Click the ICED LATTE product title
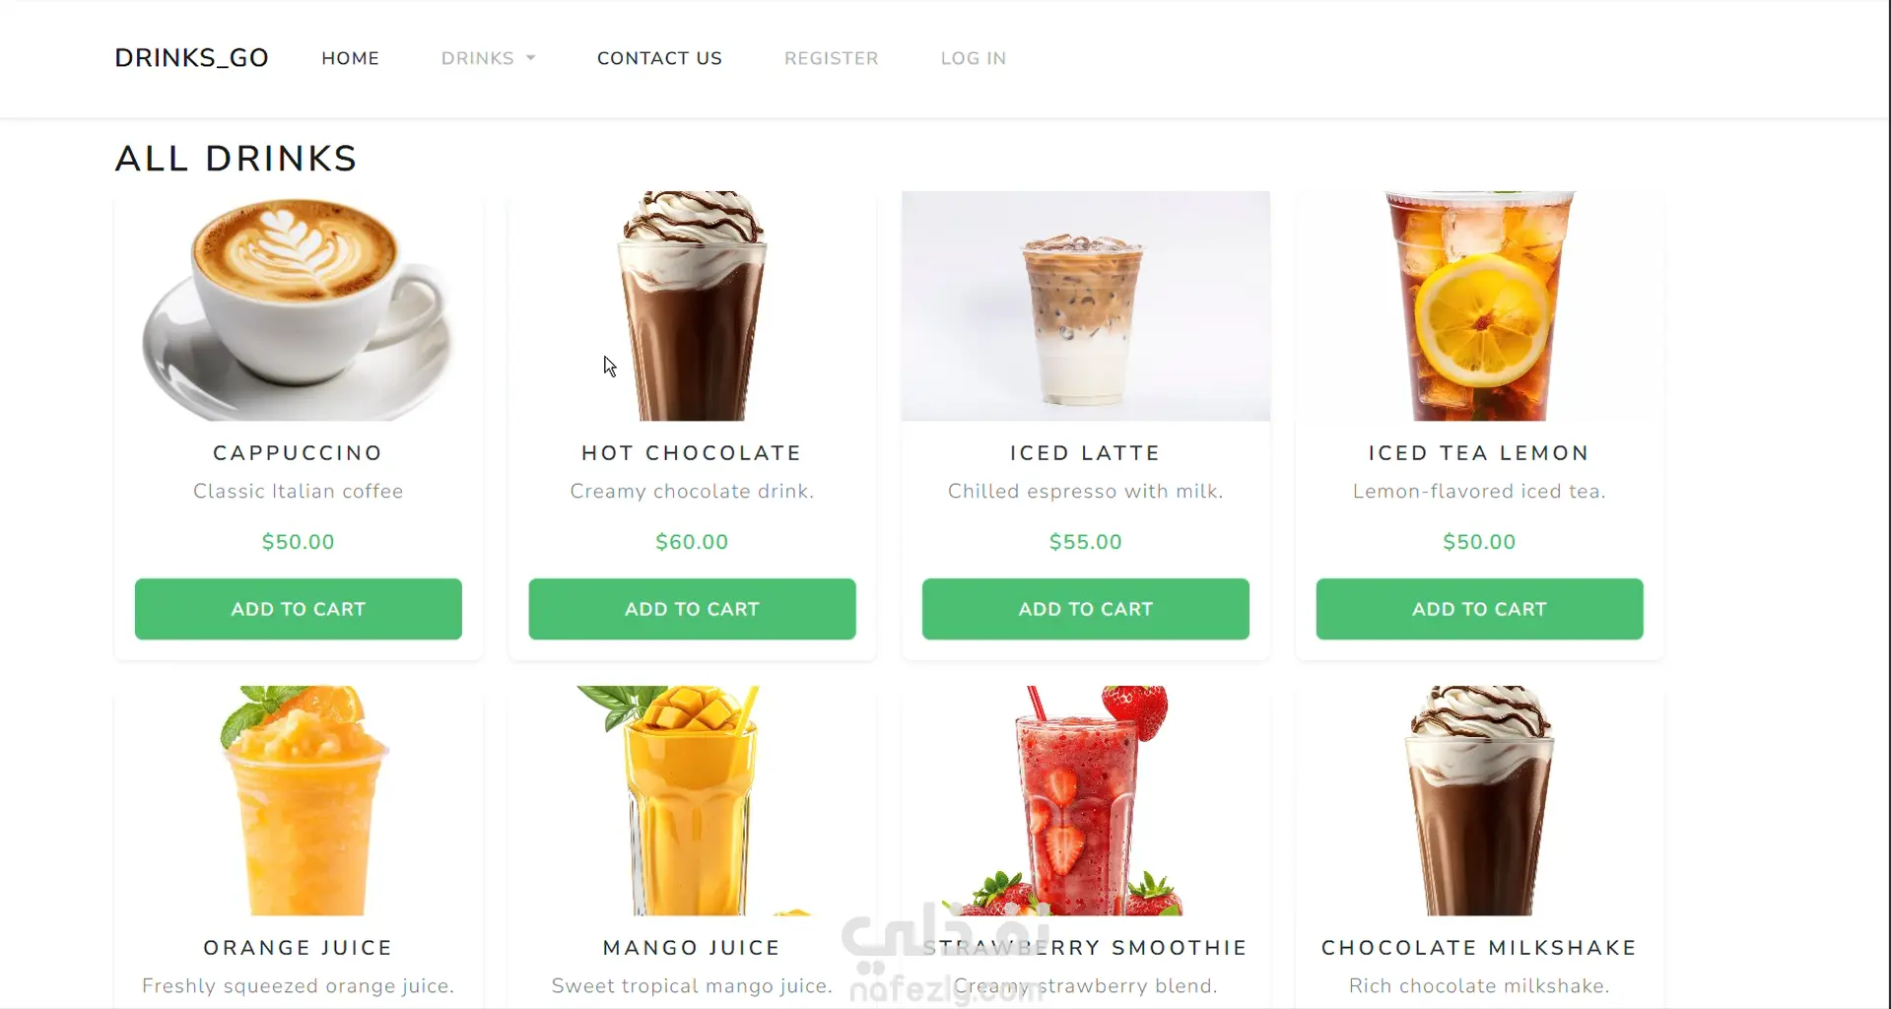 click(x=1085, y=453)
